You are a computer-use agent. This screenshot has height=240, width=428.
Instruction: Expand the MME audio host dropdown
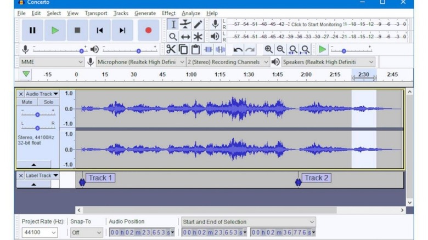click(x=81, y=62)
